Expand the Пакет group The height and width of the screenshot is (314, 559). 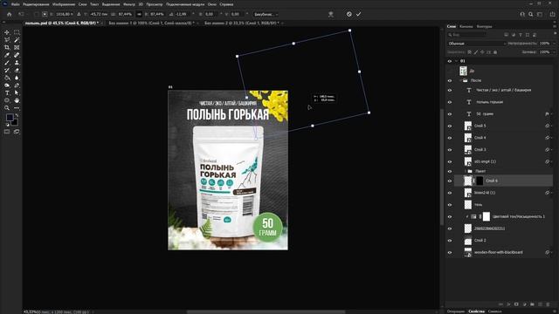[x=465, y=171]
